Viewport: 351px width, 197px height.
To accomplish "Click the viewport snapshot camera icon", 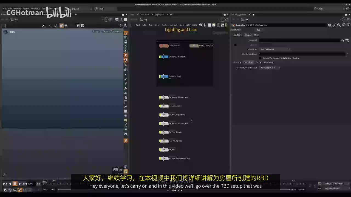I will coord(78,25).
